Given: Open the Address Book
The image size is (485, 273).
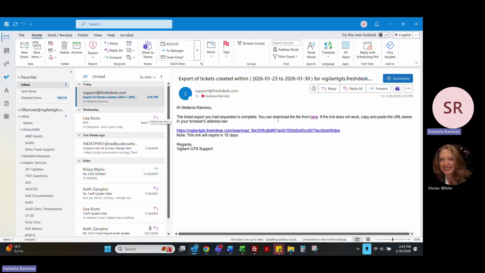Looking at the screenshot, I should point(286,50).
